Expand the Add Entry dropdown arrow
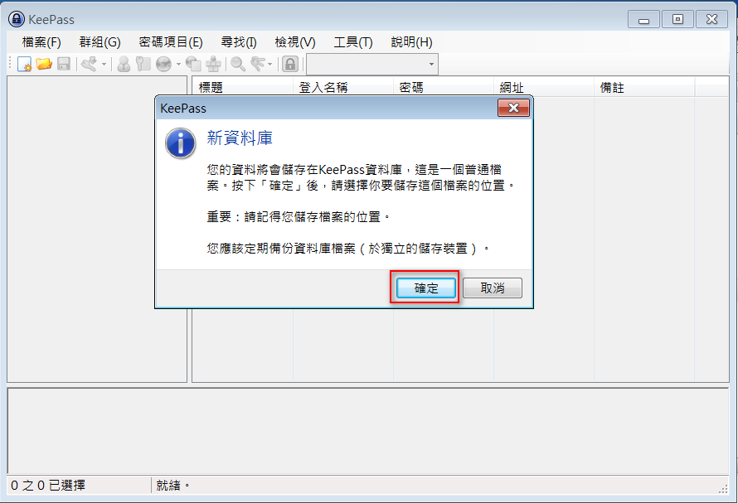The height and width of the screenshot is (503, 738). click(x=104, y=64)
